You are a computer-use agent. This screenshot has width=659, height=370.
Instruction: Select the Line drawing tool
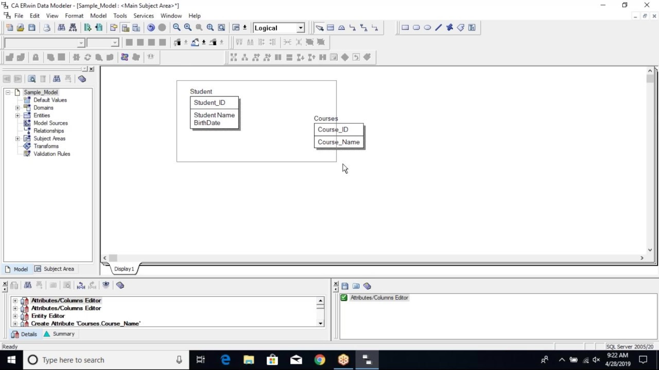tap(439, 28)
